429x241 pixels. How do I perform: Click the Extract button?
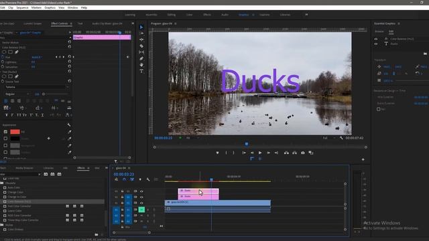pos(295,153)
